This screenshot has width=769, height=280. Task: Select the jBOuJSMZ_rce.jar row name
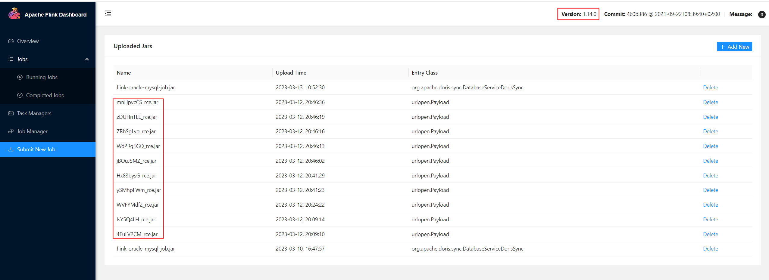click(136, 161)
